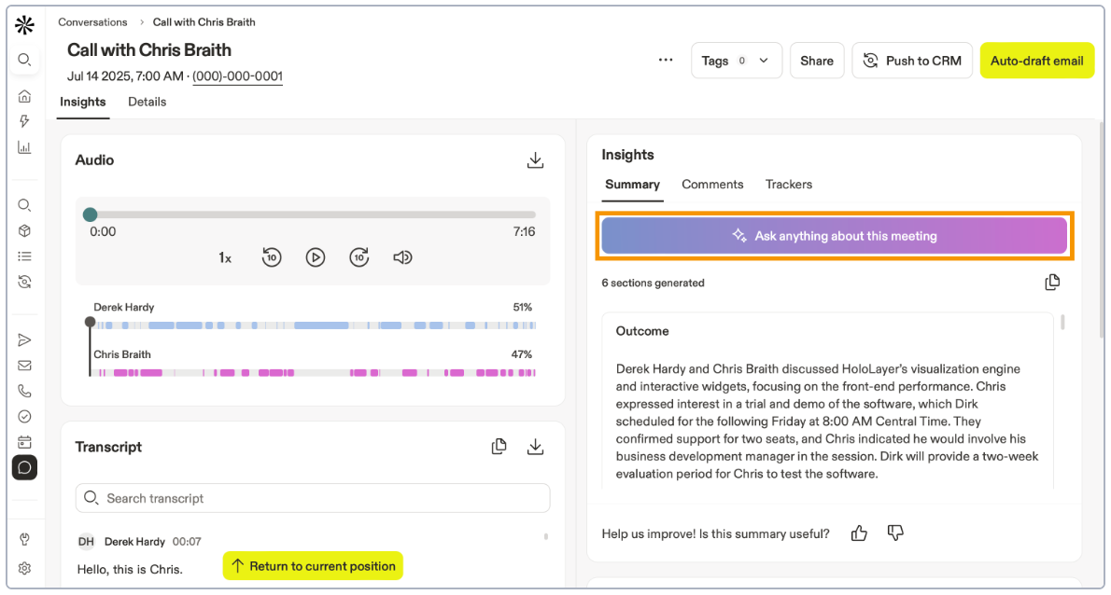The image size is (1111, 595).
Task: Open the Trackers tab under Insights
Action: [788, 184]
